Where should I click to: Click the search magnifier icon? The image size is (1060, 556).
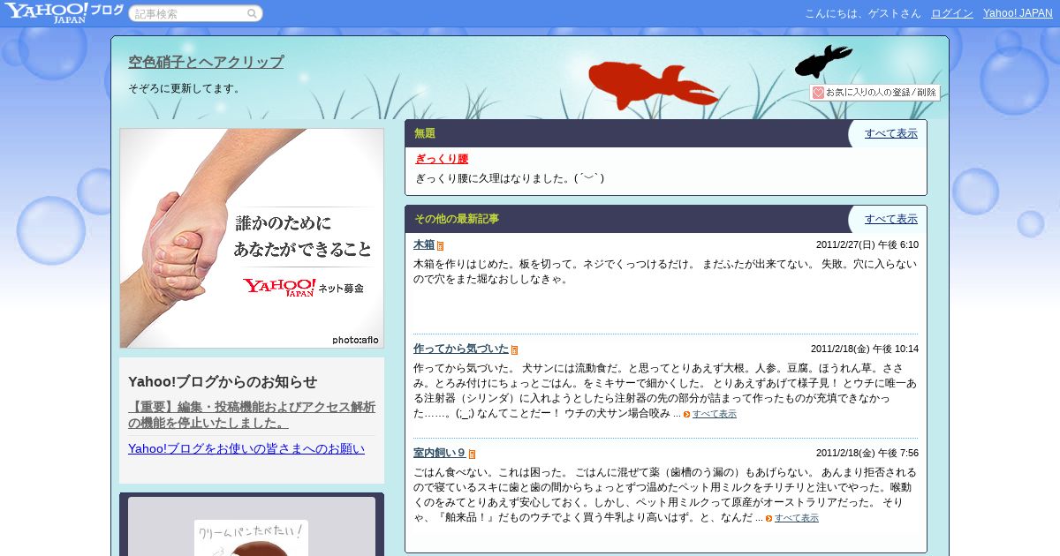252,13
